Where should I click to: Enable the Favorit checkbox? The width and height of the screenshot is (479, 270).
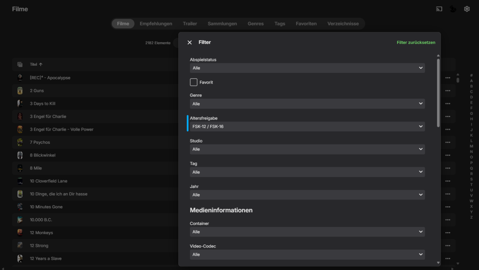194,82
